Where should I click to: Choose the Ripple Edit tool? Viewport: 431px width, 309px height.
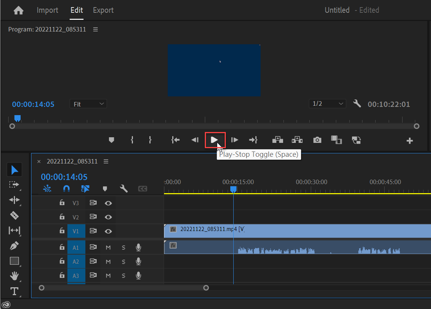click(14, 200)
